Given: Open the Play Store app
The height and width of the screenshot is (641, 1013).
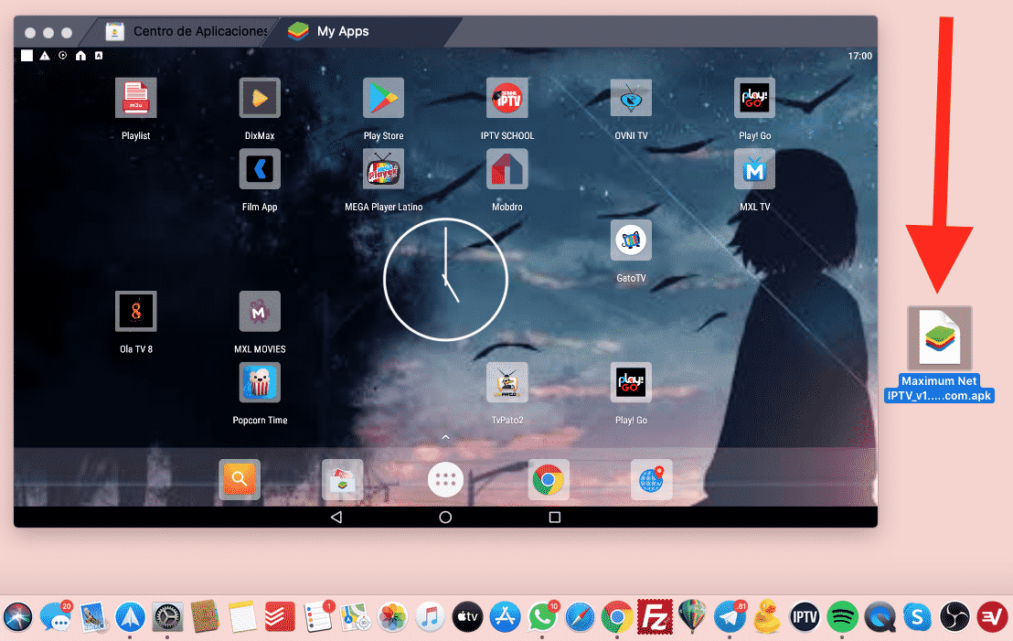Looking at the screenshot, I should point(383,98).
